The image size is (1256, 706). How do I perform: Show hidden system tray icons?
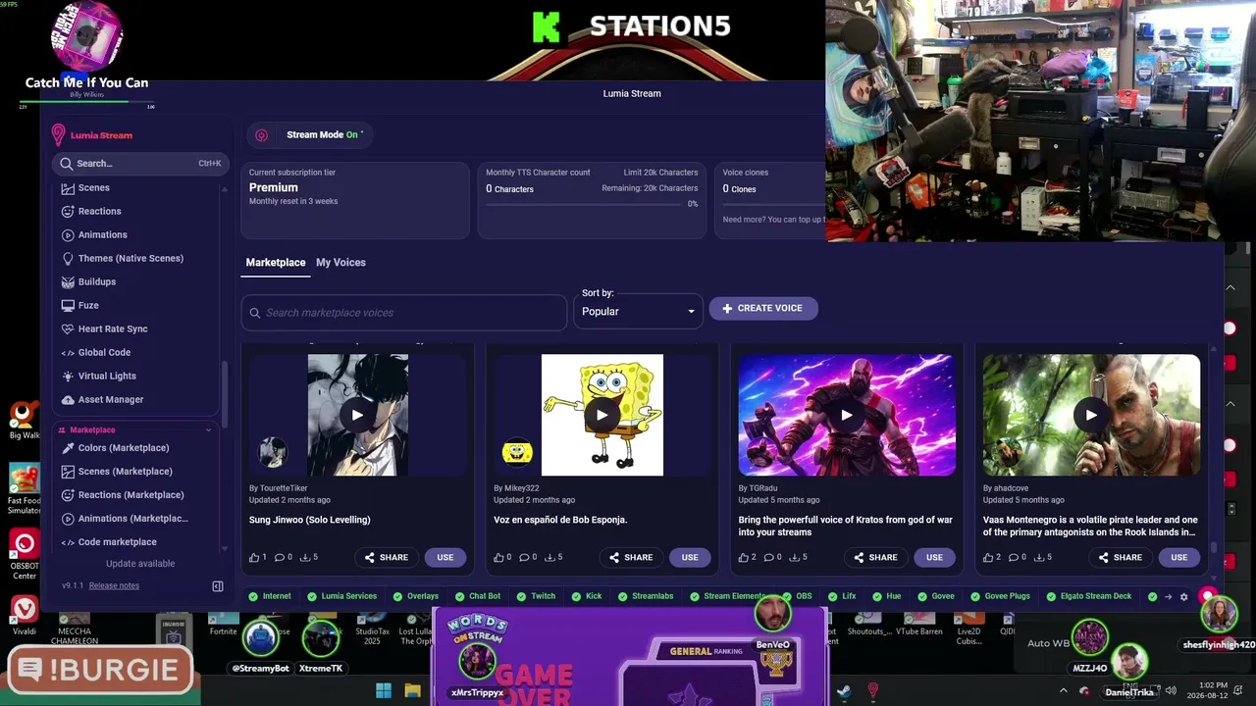pos(1063,691)
